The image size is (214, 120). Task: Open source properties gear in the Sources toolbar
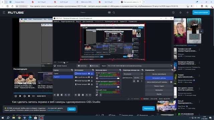83,95
